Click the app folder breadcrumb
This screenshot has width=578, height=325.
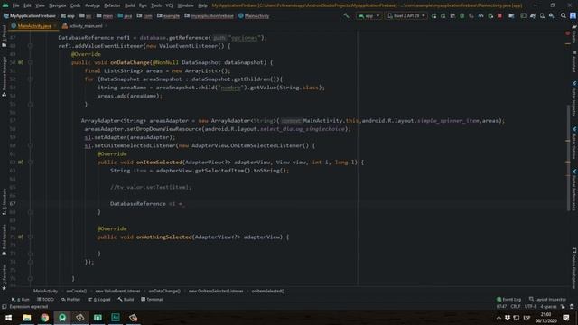[x=68, y=16]
